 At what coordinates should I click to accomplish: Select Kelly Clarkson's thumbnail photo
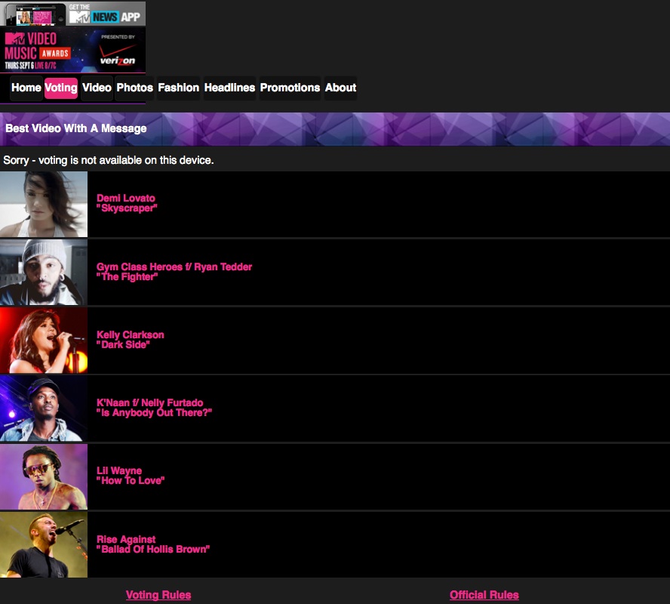44,341
